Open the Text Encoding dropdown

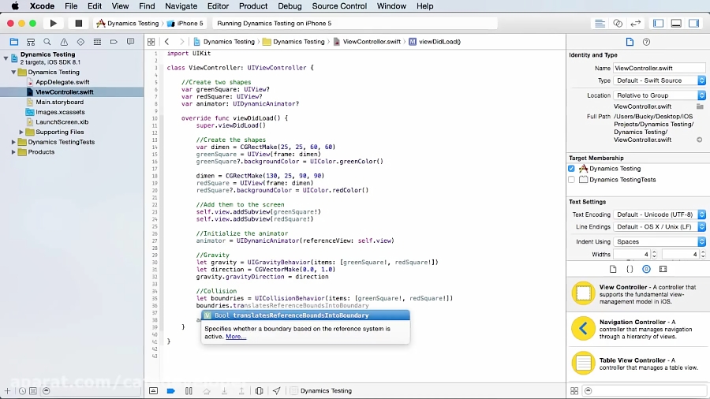click(x=660, y=214)
